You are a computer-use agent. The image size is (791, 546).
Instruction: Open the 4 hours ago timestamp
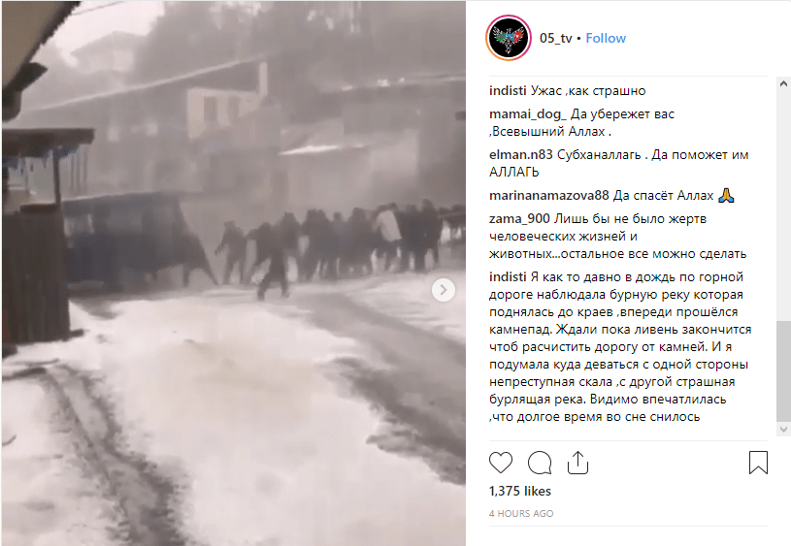point(521,513)
